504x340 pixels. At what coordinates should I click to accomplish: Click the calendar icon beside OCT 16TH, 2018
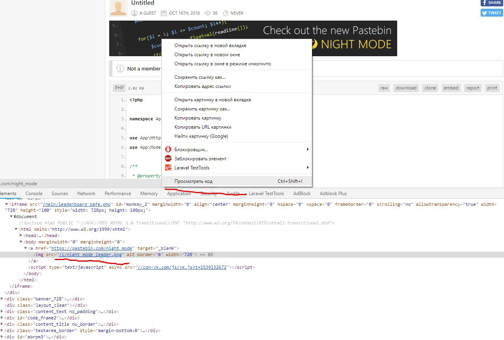[x=164, y=13]
